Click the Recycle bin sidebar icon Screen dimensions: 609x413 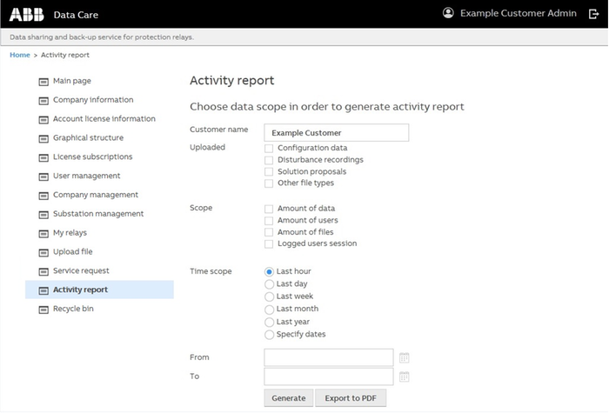[43, 309]
